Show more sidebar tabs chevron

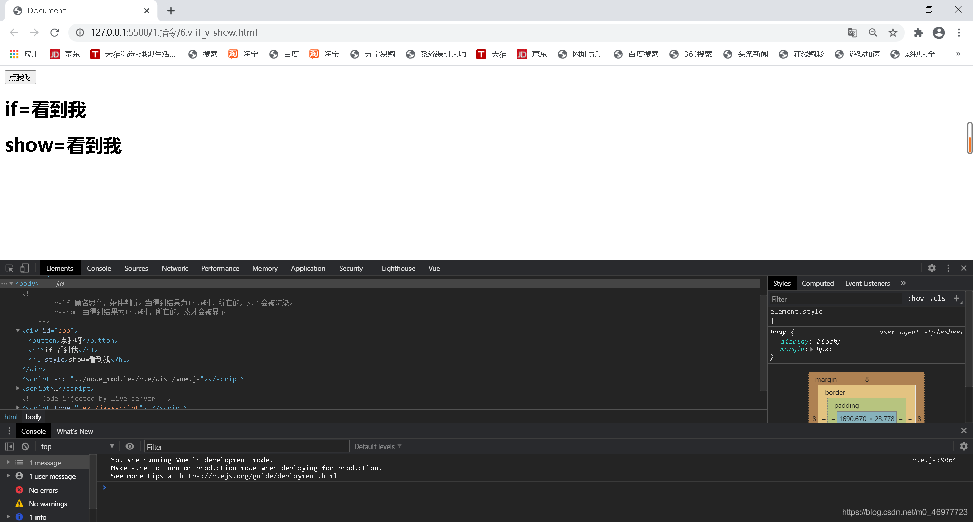[903, 283]
